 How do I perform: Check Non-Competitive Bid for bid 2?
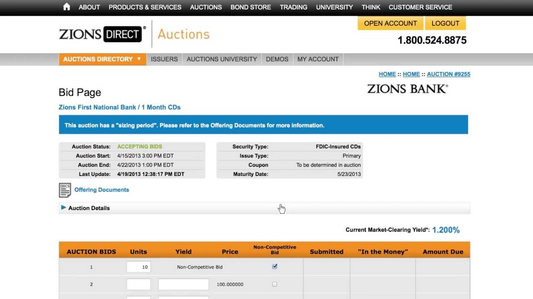tap(274, 284)
